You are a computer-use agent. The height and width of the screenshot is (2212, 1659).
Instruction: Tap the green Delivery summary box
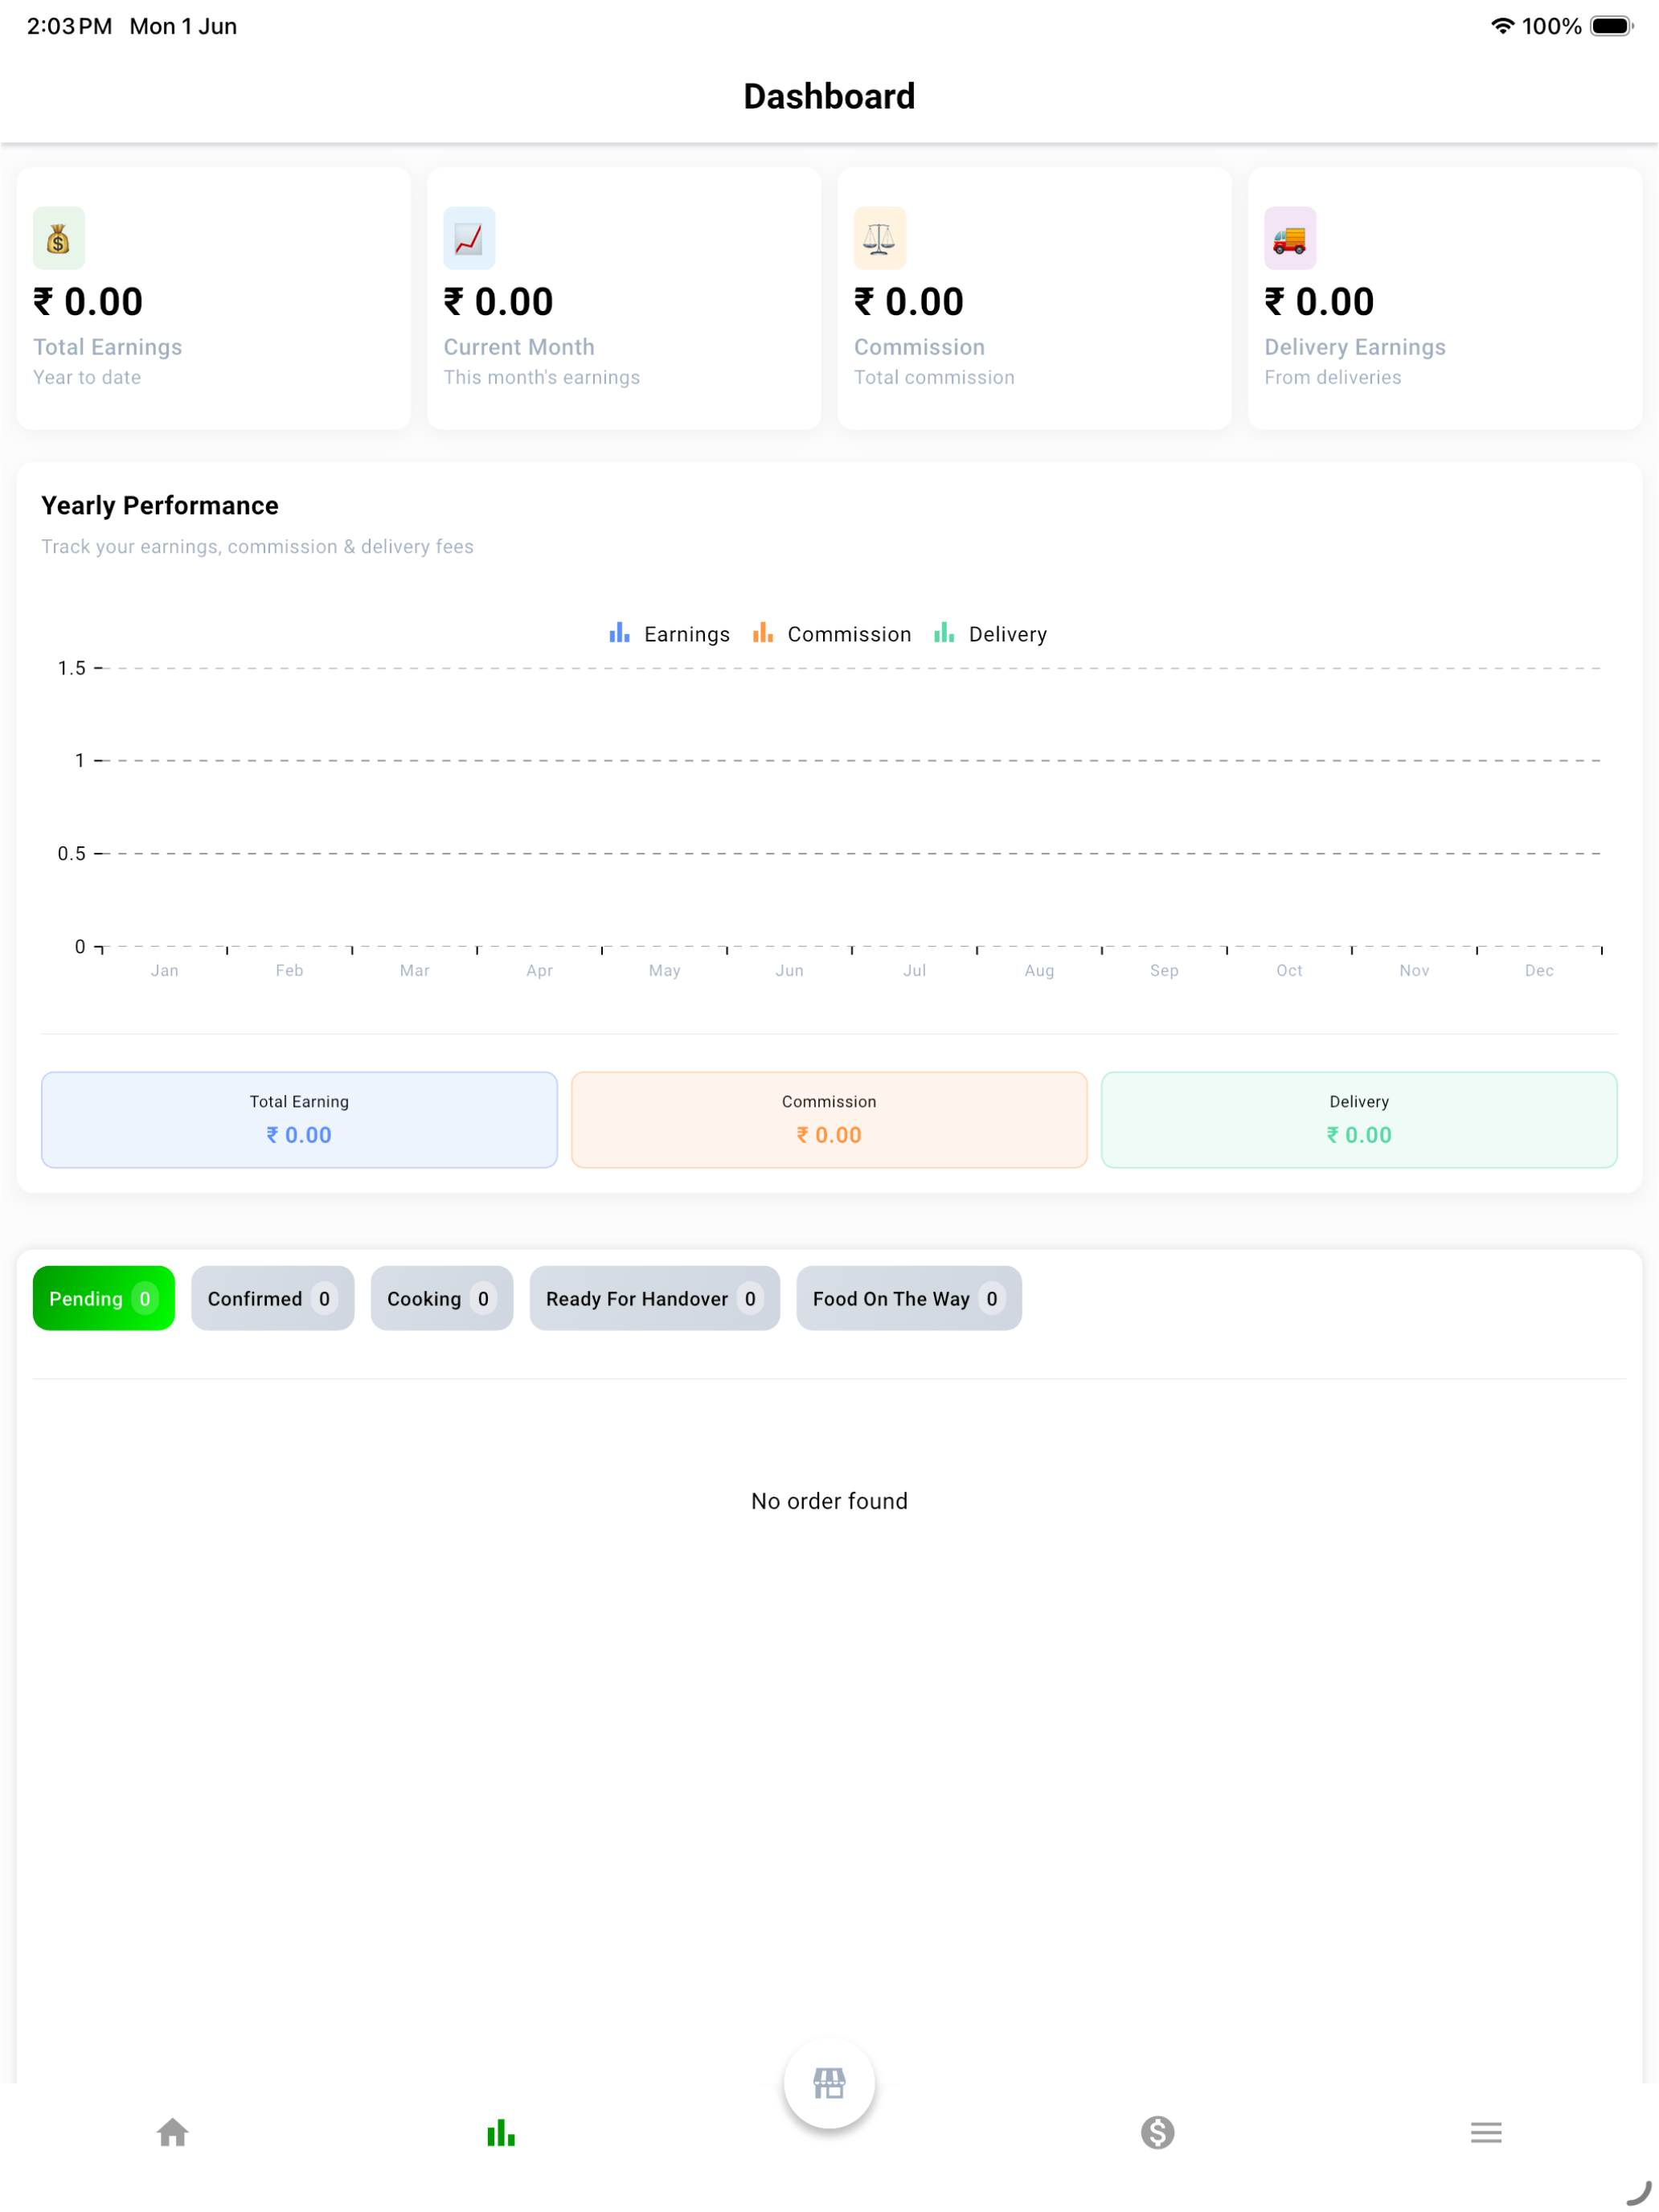[x=1359, y=1120]
